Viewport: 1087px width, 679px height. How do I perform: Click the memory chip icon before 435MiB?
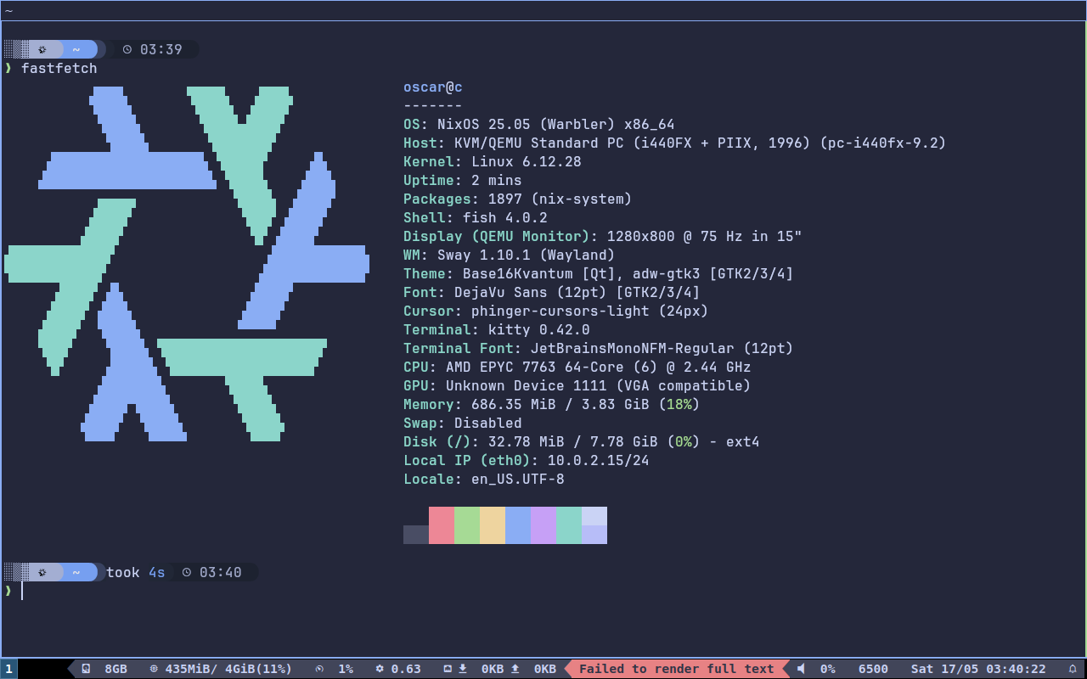pyautogui.click(x=154, y=669)
